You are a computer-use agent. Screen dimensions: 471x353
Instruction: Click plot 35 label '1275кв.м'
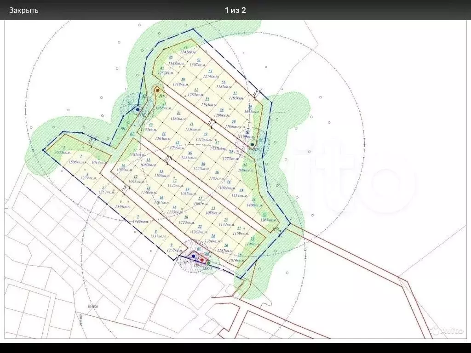click(232, 159)
